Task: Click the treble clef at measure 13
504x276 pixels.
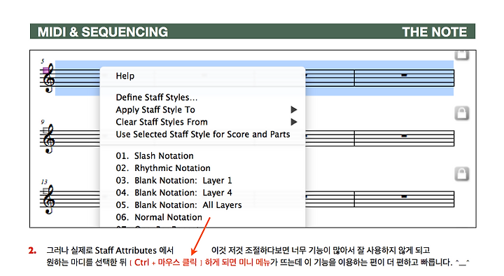Action: click(49, 200)
